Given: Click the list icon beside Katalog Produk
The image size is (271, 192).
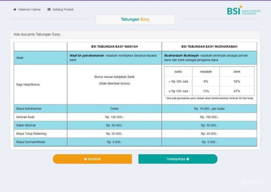Looking at the screenshot, I should click(49, 9).
